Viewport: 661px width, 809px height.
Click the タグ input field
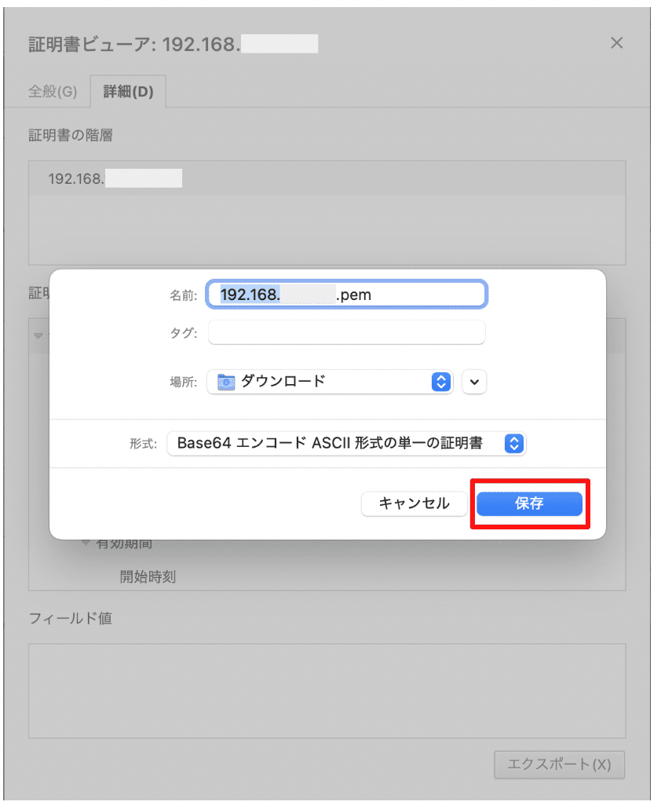(346, 332)
